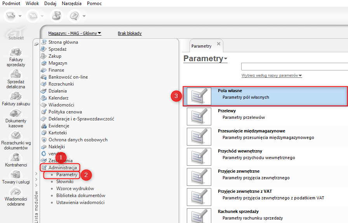Open Parametry under Administracja
348x223 pixels.
(x=66, y=175)
